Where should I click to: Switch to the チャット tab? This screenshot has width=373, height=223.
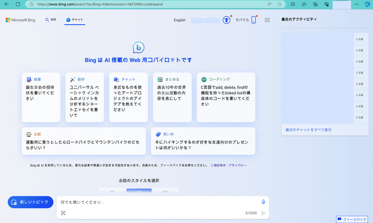tap(75, 20)
